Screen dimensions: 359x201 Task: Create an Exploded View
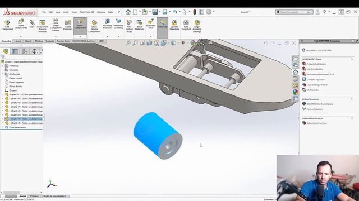(x=151, y=24)
